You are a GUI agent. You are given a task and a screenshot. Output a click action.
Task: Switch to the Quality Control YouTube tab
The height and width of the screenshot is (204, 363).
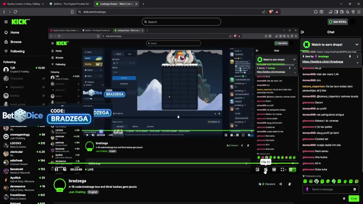click(x=23, y=4)
